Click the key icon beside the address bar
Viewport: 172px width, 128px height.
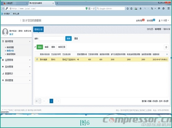tap(7, 9)
